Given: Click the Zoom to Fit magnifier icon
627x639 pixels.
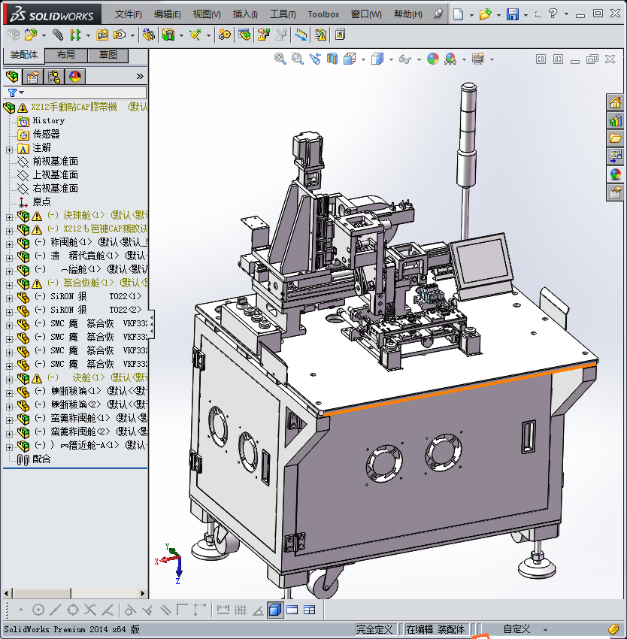Looking at the screenshot, I should point(280,59).
